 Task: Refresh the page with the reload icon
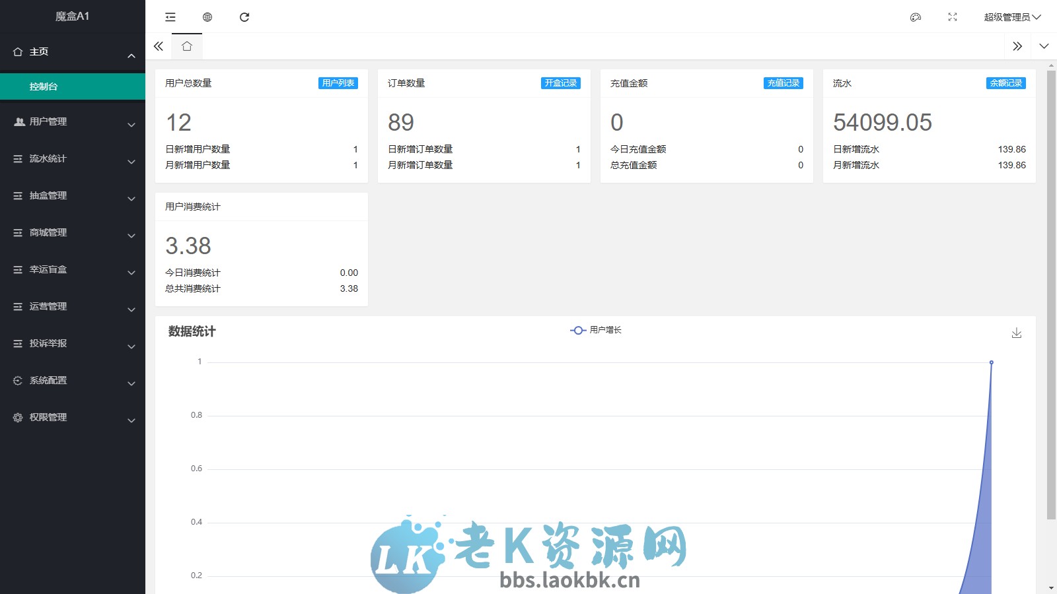[x=244, y=17]
